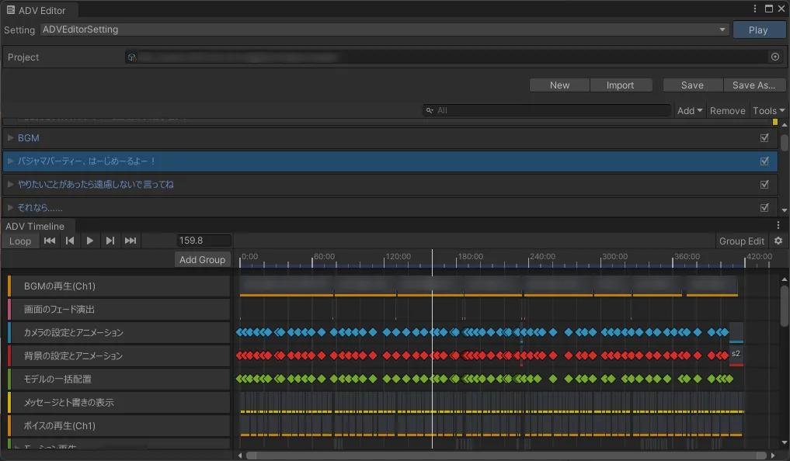
Task: Step back one frame in timeline
Action: click(x=70, y=241)
